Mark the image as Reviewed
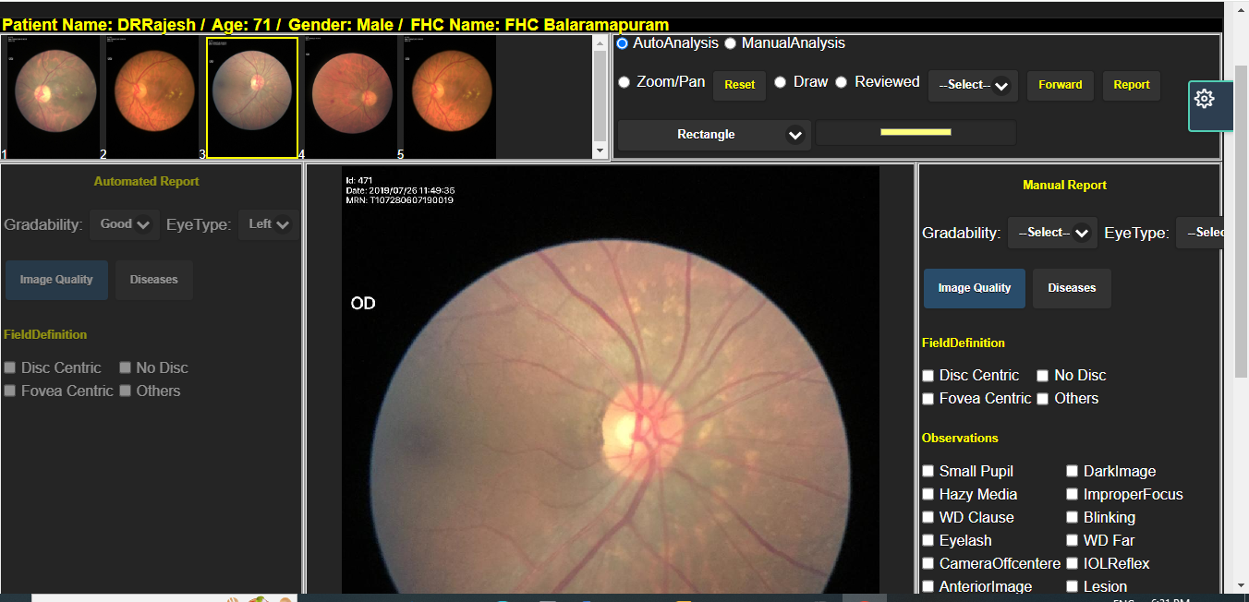This screenshot has width=1249, height=602. pyautogui.click(x=841, y=82)
